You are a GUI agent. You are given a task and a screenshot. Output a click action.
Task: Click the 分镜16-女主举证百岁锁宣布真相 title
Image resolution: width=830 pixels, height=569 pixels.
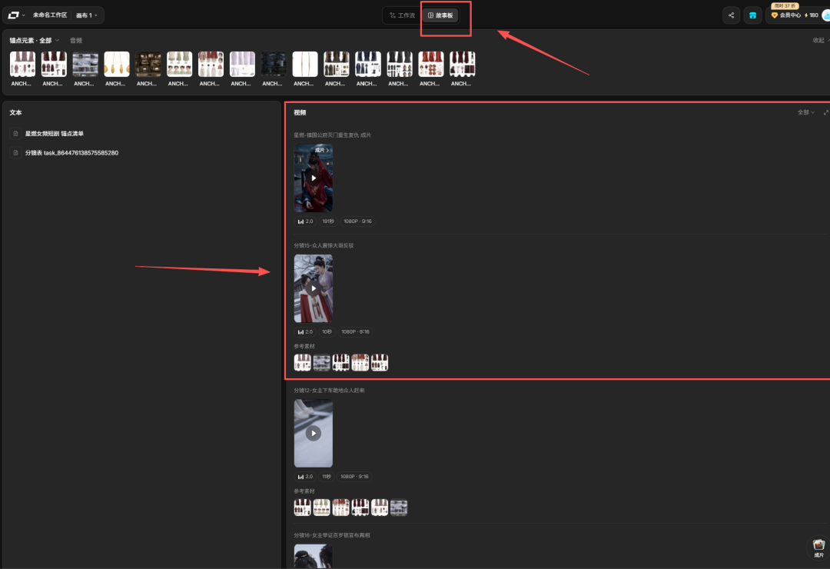click(332, 535)
